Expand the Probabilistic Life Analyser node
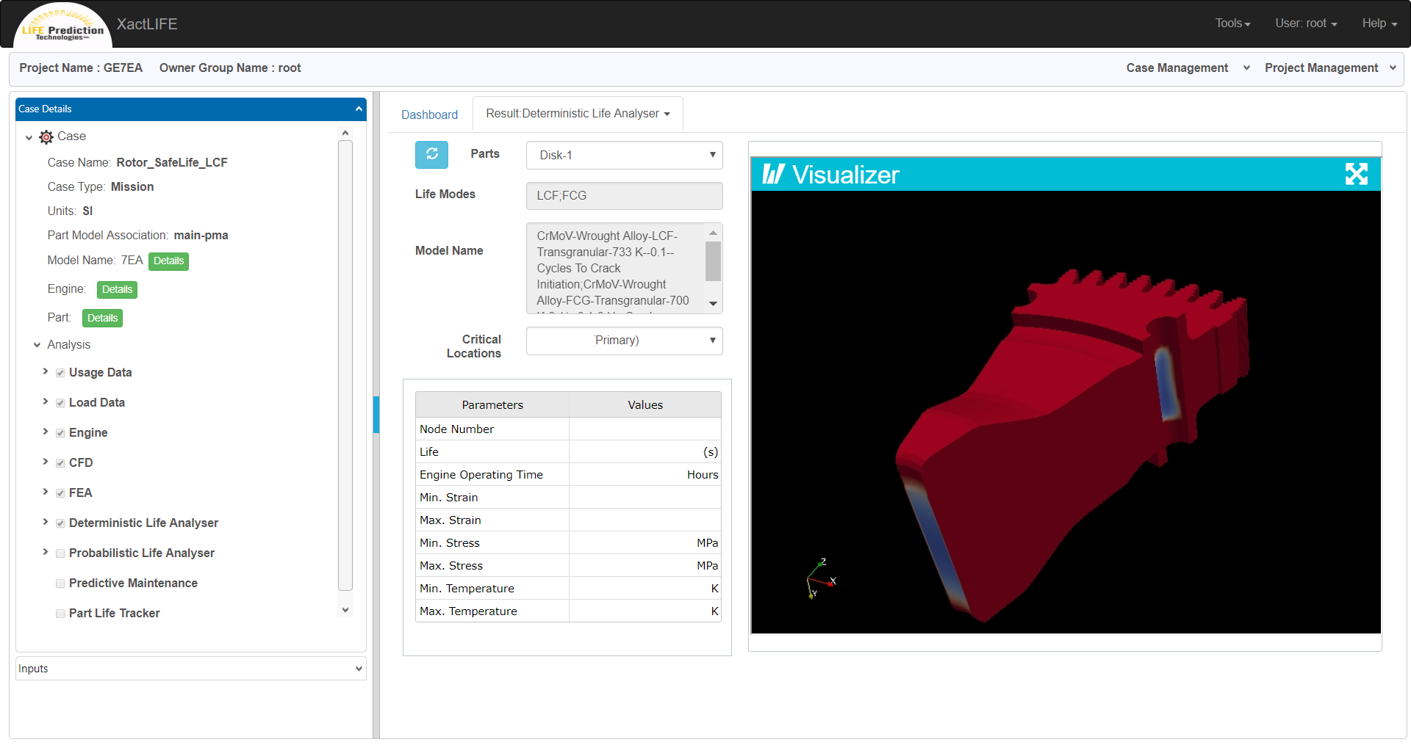This screenshot has height=745, width=1411. [x=46, y=552]
